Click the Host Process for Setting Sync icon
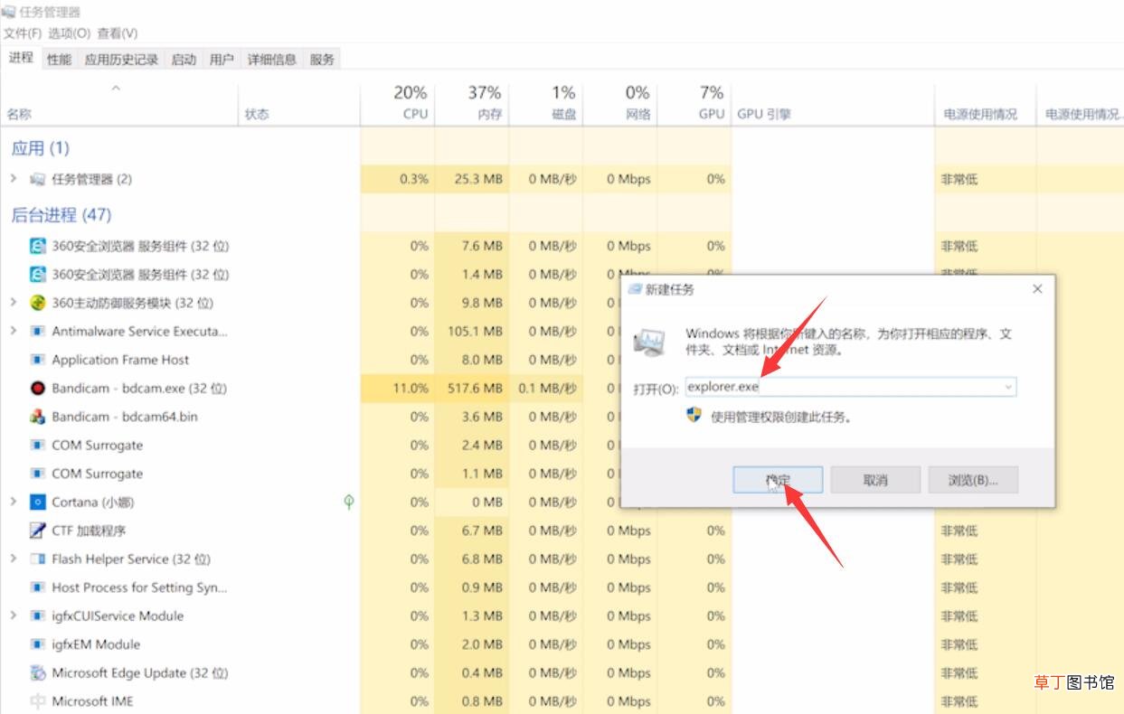 click(37, 587)
